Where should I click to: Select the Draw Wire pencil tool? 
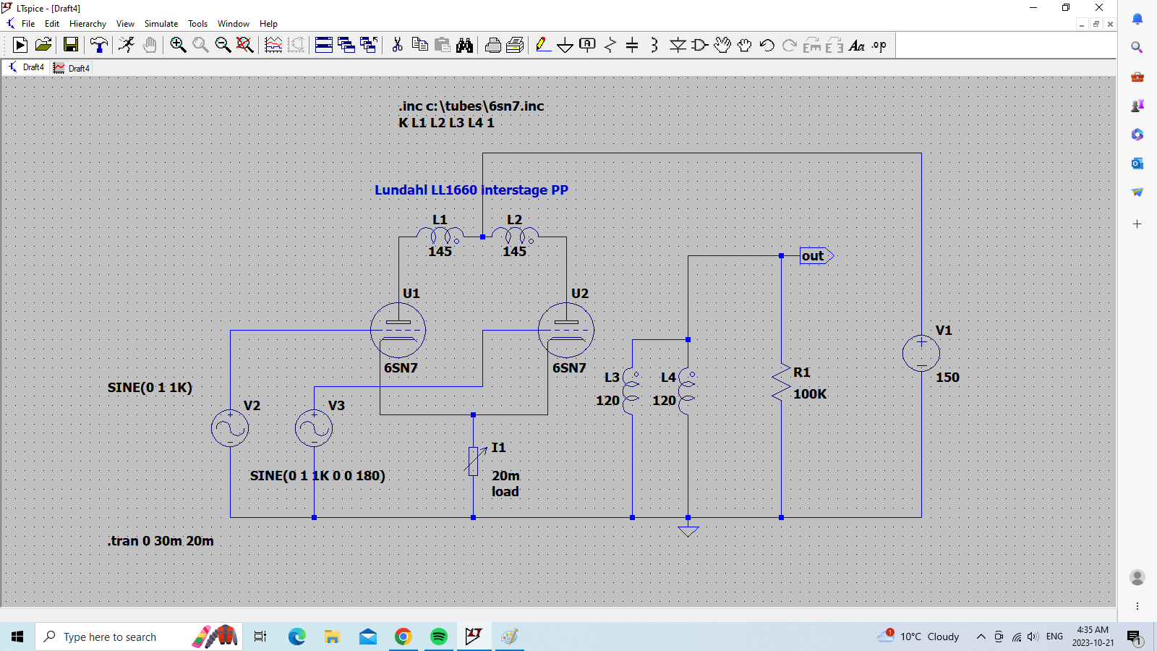pyautogui.click(x=543, y=45)
